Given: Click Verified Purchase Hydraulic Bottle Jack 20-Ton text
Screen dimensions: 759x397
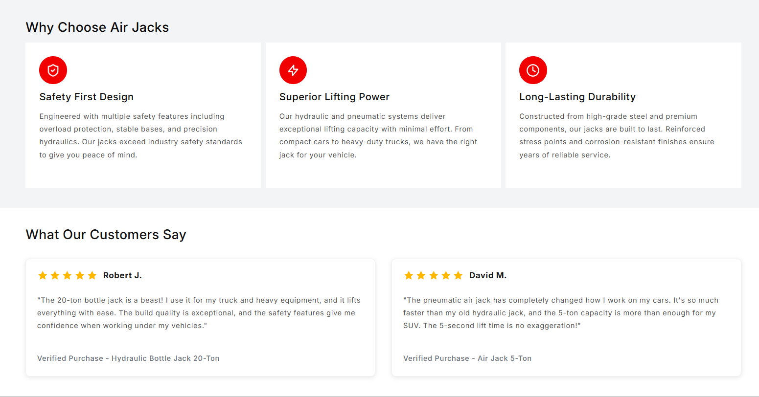Looking at the screenshot, I should pos(128,358).
